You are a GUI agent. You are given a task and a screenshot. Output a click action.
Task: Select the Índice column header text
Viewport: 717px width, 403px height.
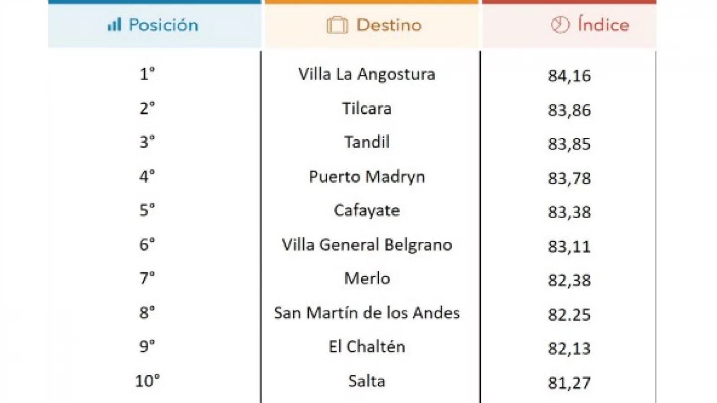point(603,25)
